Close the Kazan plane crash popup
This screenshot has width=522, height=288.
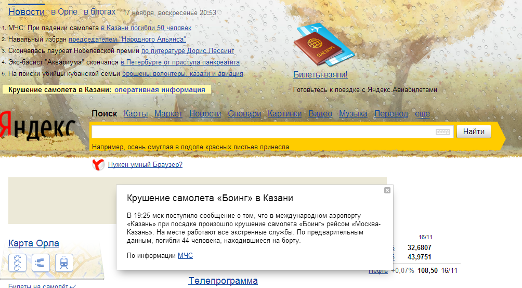pyautogui.click(x=387, y=190)
